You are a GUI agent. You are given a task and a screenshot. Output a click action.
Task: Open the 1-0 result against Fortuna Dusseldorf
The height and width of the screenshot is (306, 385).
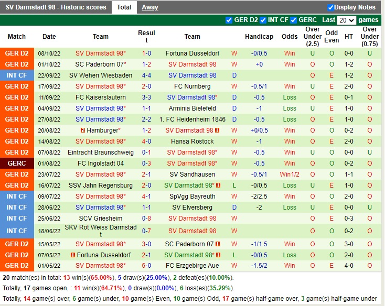pyautogui.click(x=146, y=53)
